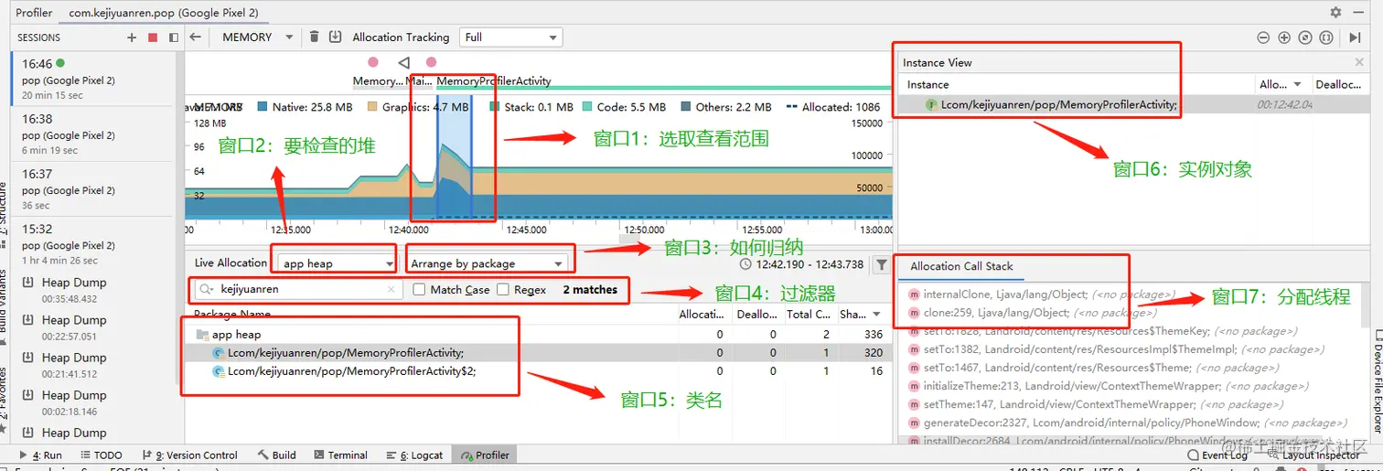
Task: Sort by Shallow size column header
Action: click(863, 314)
